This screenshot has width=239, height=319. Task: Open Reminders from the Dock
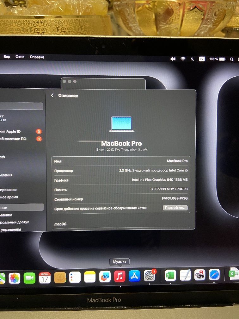tap(75, 277)
